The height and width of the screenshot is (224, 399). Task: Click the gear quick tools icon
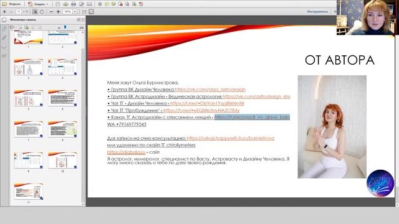[x=100, y=4]
